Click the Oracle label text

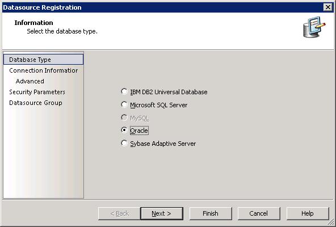(139, 131)
